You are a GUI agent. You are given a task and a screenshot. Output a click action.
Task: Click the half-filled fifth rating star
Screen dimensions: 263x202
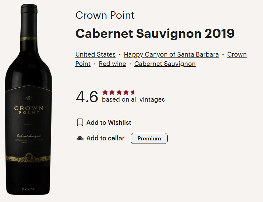click(133, 92)
